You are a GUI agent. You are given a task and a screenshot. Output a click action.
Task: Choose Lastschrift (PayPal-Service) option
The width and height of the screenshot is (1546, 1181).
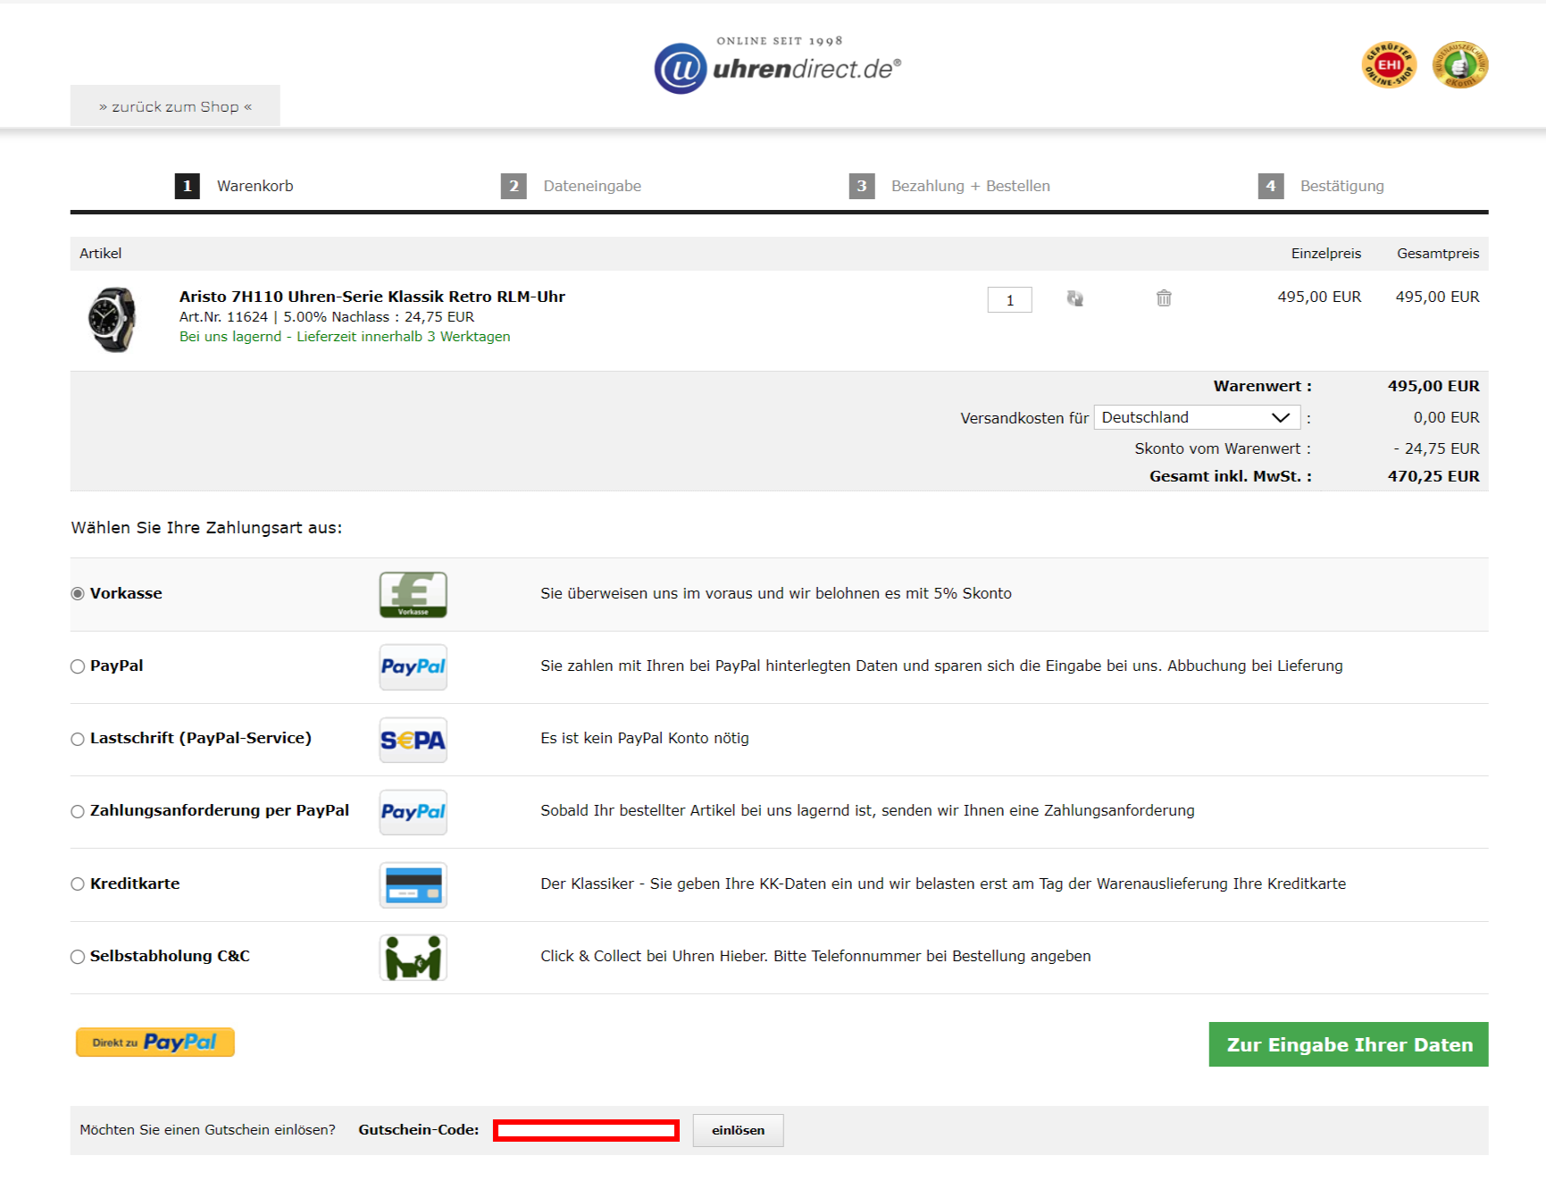coord(78,739)
